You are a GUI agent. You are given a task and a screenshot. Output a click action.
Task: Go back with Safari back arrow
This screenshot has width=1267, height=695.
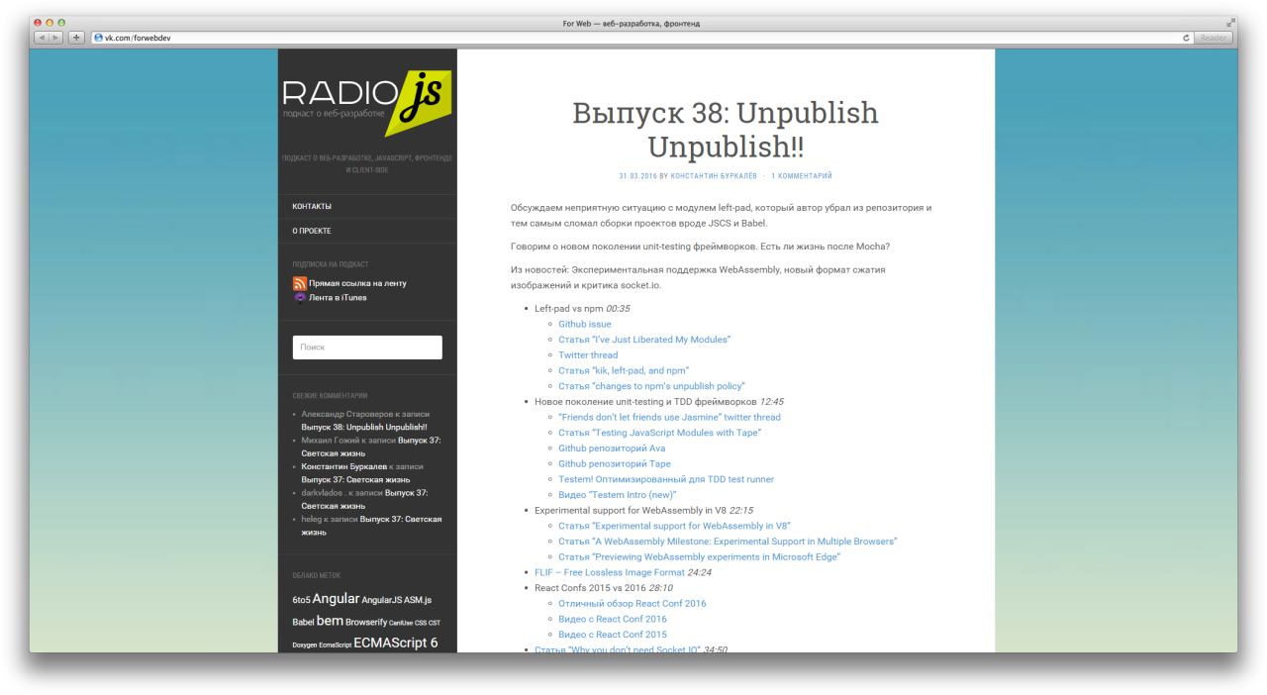[42, 38]
